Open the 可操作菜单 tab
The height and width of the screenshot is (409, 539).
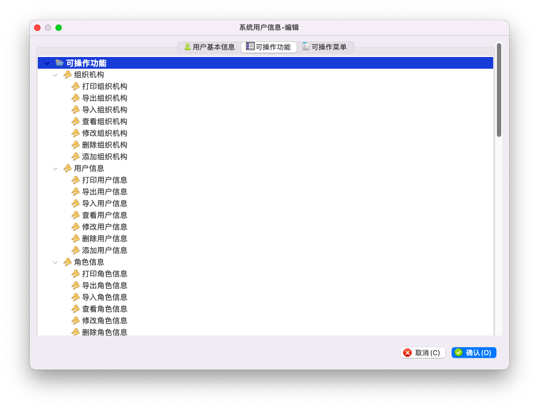click(325, 47)
